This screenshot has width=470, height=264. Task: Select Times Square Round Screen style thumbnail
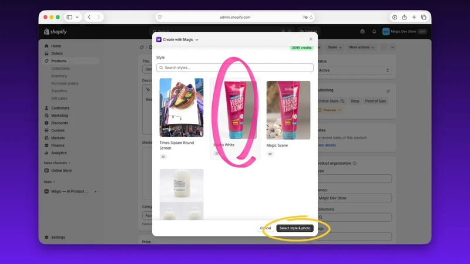182,108
